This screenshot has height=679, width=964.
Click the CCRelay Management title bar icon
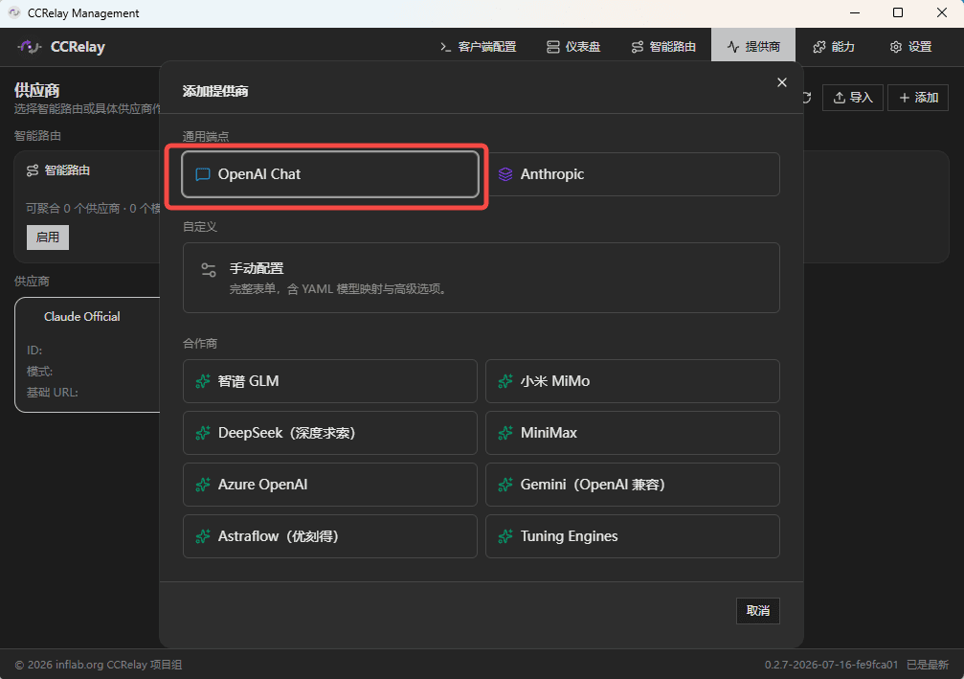(x=14, y=12)
